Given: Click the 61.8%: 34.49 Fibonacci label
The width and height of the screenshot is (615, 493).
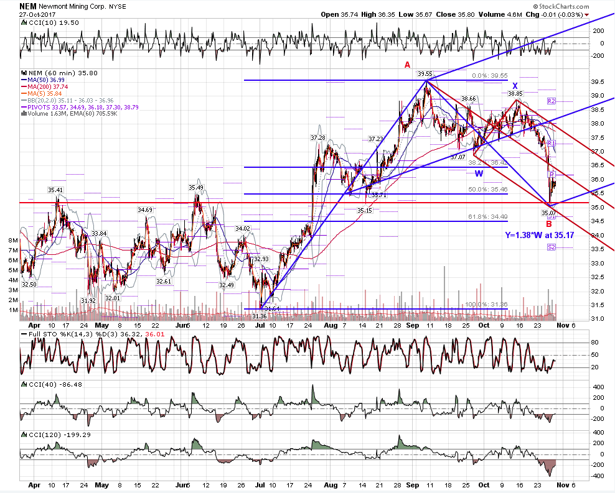Looking at the screenshot, I should (x=488, y=216).
